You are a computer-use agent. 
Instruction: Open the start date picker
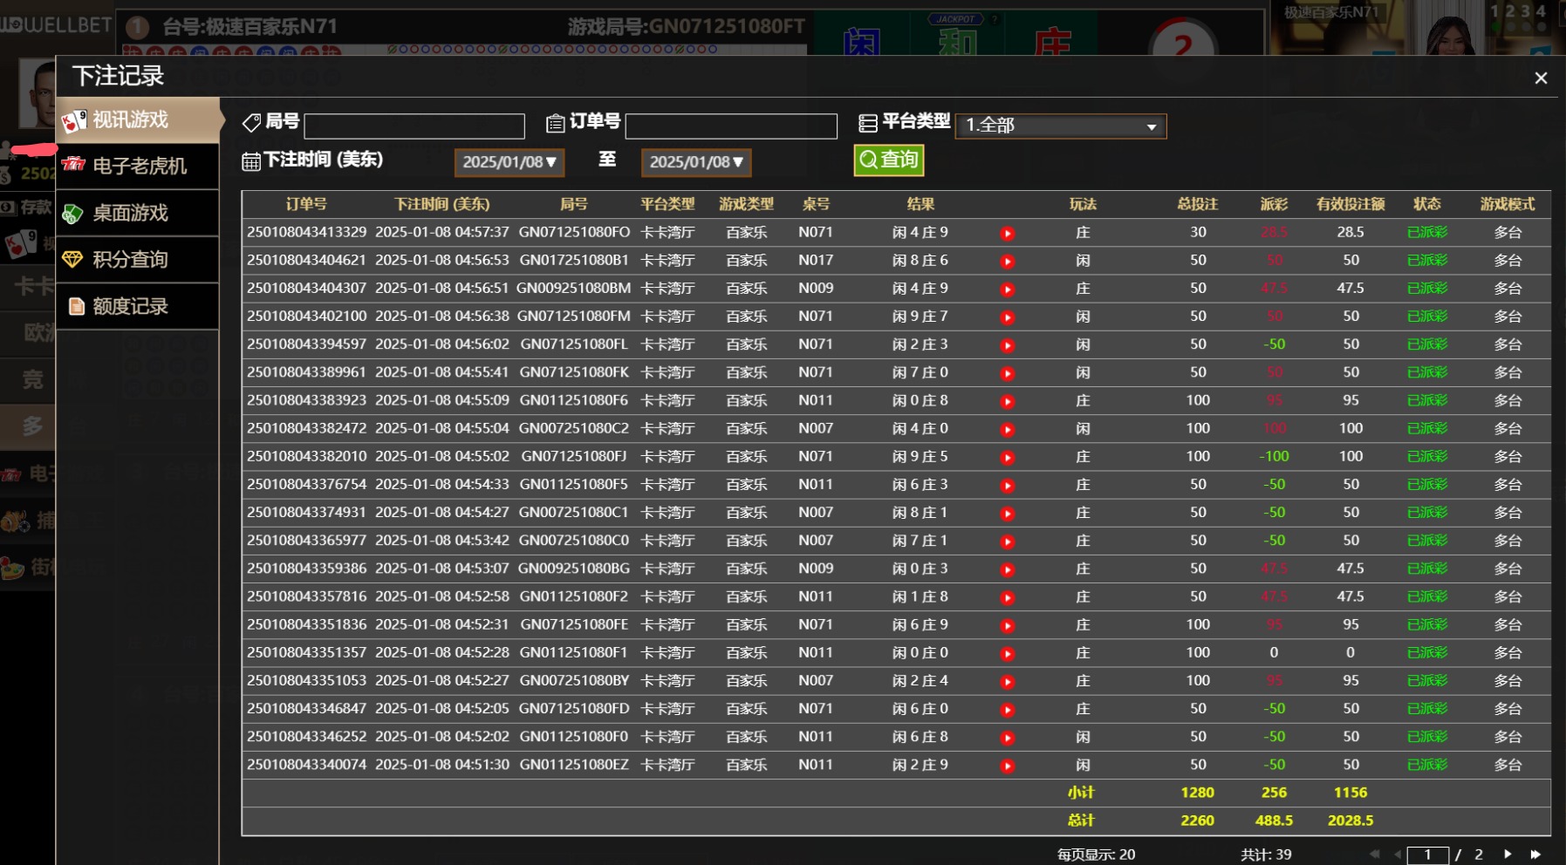coord(509,162)
